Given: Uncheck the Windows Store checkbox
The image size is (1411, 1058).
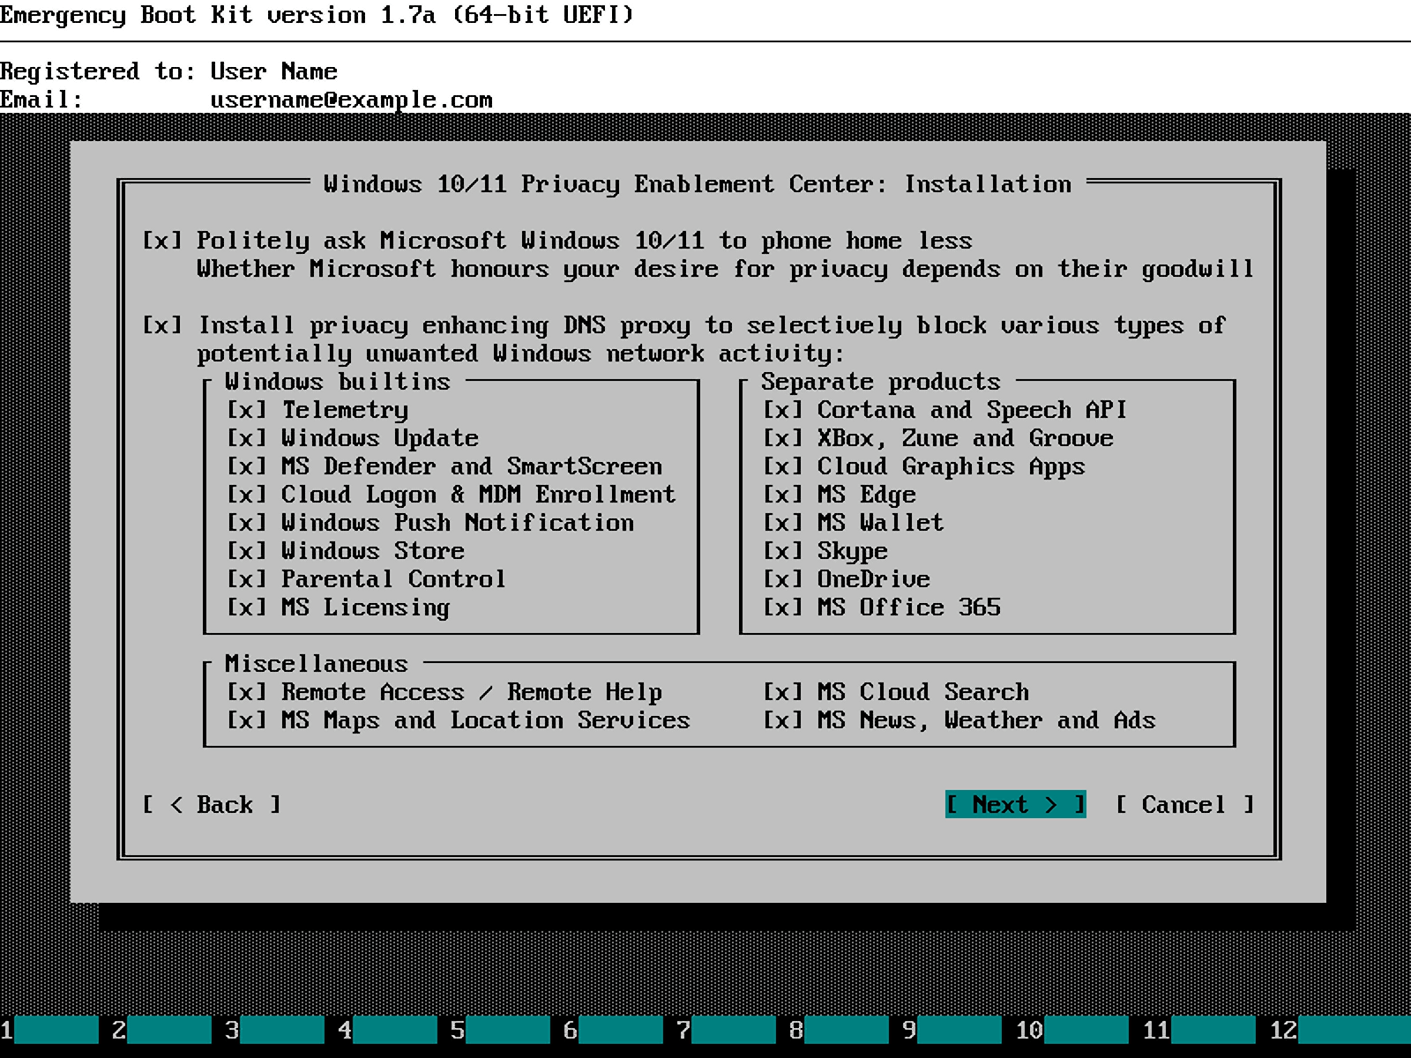Looking at the screenshot, I should pos(247,551).
